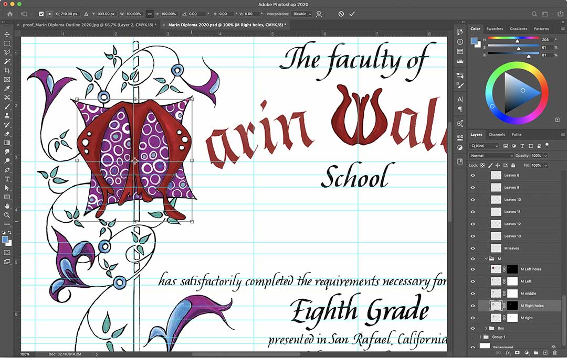The width and height of the screenshot is (567, 358).
Task: Delete layer with the trash icon
Action: coord(555,353)
